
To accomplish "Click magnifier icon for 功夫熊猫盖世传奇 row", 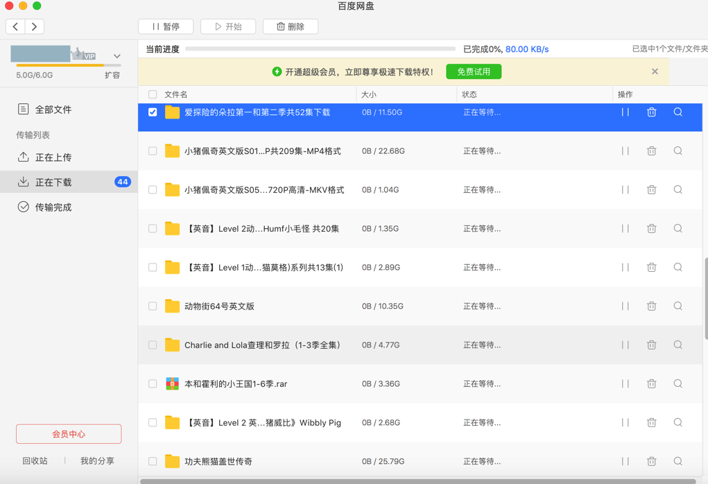I will pyautogui.click(x=677, y=461).
